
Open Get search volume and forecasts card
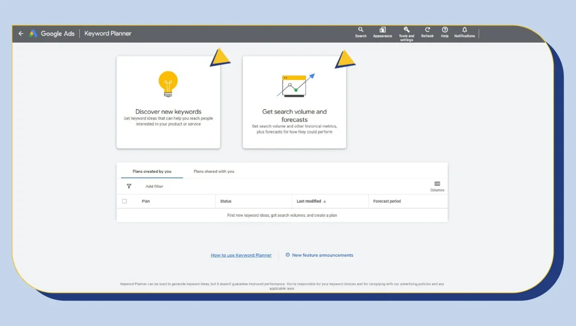[x=294, y=102]
